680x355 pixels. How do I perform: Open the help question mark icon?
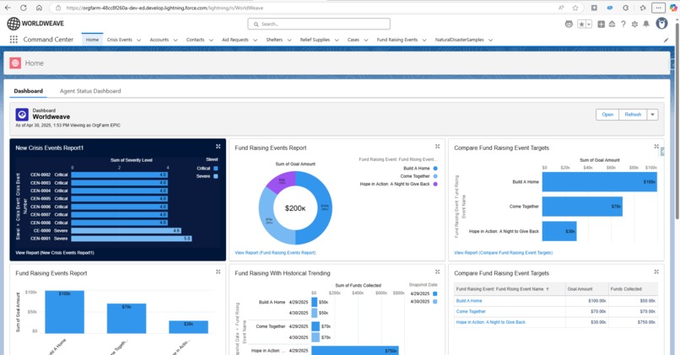623,24
